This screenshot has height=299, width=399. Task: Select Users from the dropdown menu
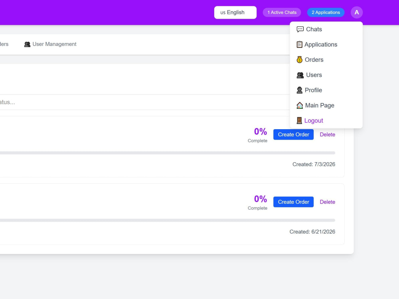tap(326, 75)
